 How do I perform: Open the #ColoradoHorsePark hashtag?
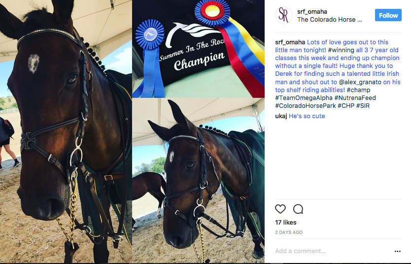click(306, 106)
